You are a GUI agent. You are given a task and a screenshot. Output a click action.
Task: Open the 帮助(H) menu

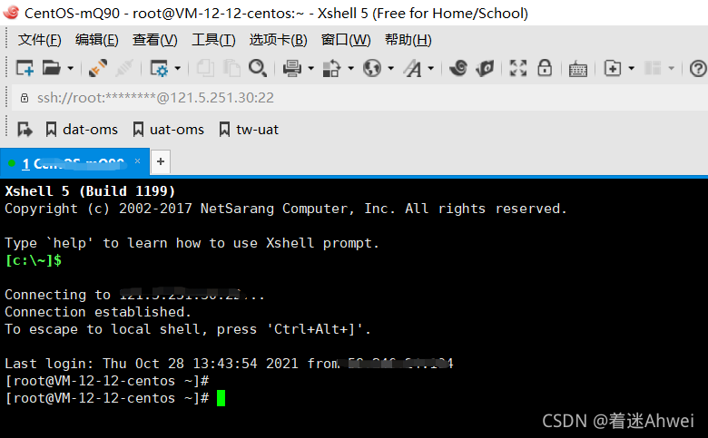click(x=408, y=40)
